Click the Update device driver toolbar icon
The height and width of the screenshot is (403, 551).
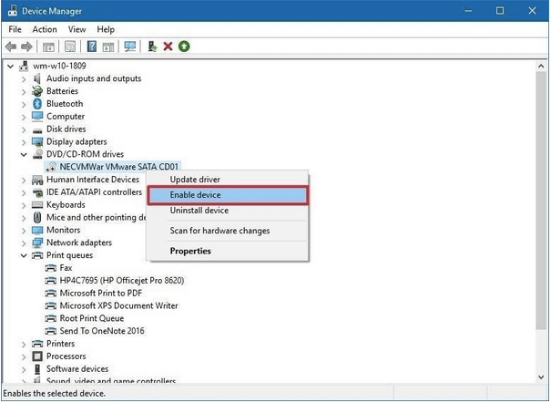tap(152, 46)
